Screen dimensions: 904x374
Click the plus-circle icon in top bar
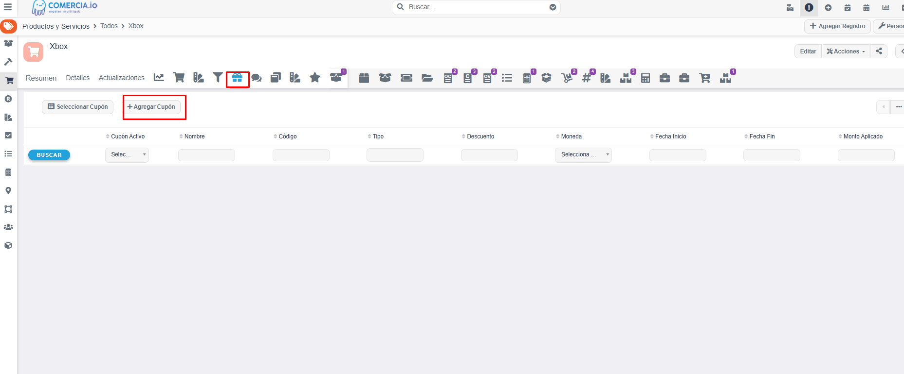coord(828,7)
